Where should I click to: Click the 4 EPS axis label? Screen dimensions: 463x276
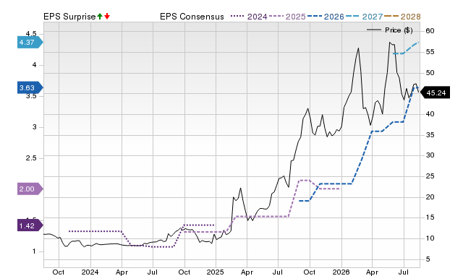pos(34,65)
